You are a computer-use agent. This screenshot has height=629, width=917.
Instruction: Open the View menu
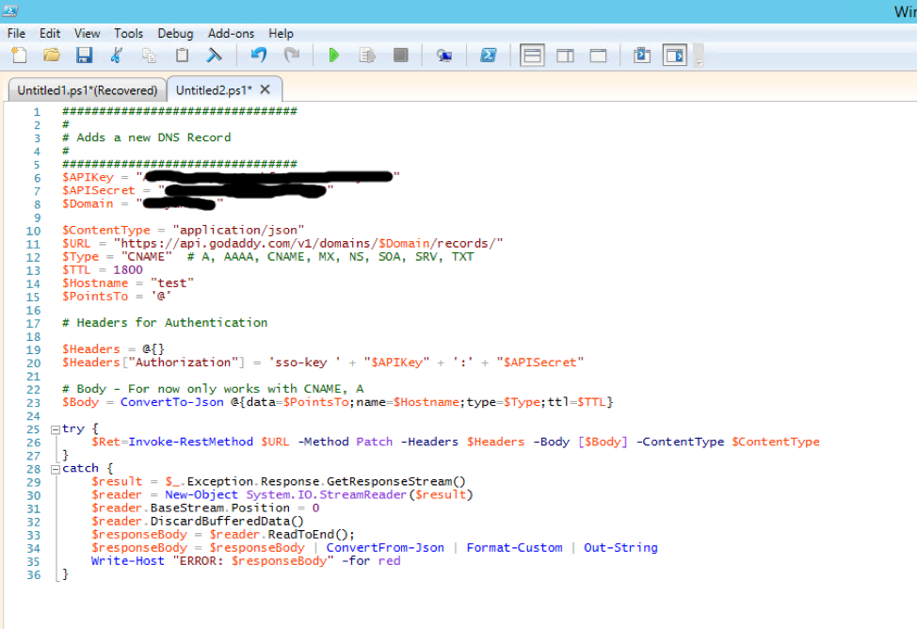click(x=88, y=33)
